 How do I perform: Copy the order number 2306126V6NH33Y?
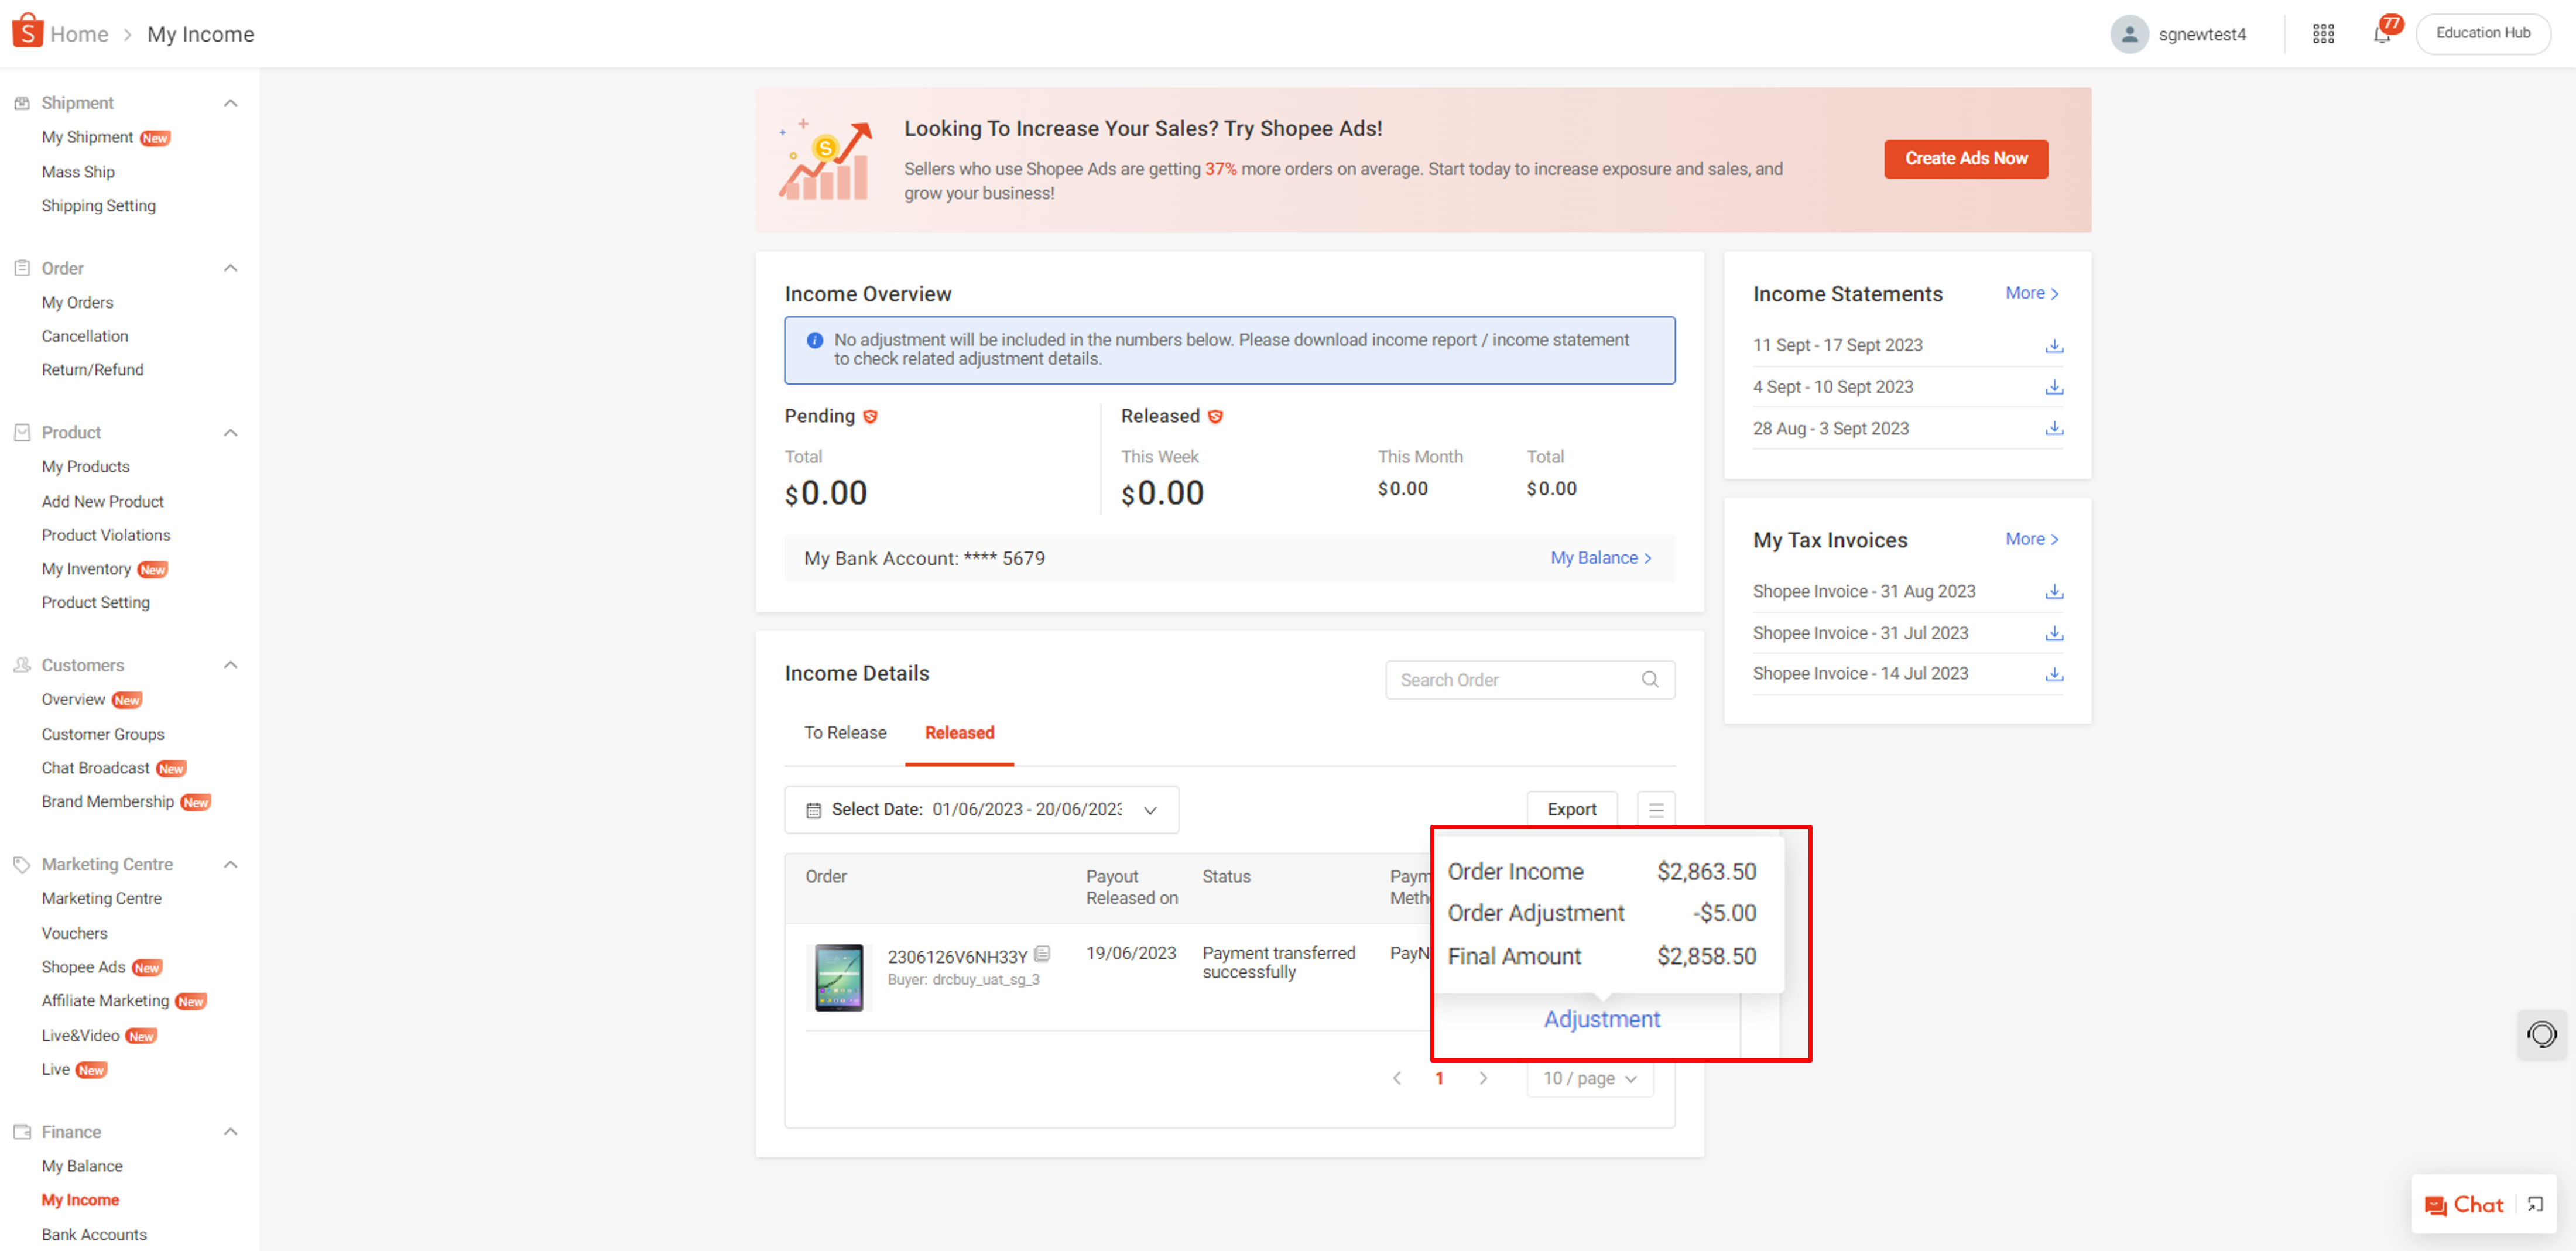click(x=1043, y=954)
